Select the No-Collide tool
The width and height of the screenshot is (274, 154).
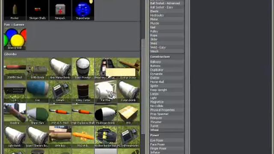point(167,106)
